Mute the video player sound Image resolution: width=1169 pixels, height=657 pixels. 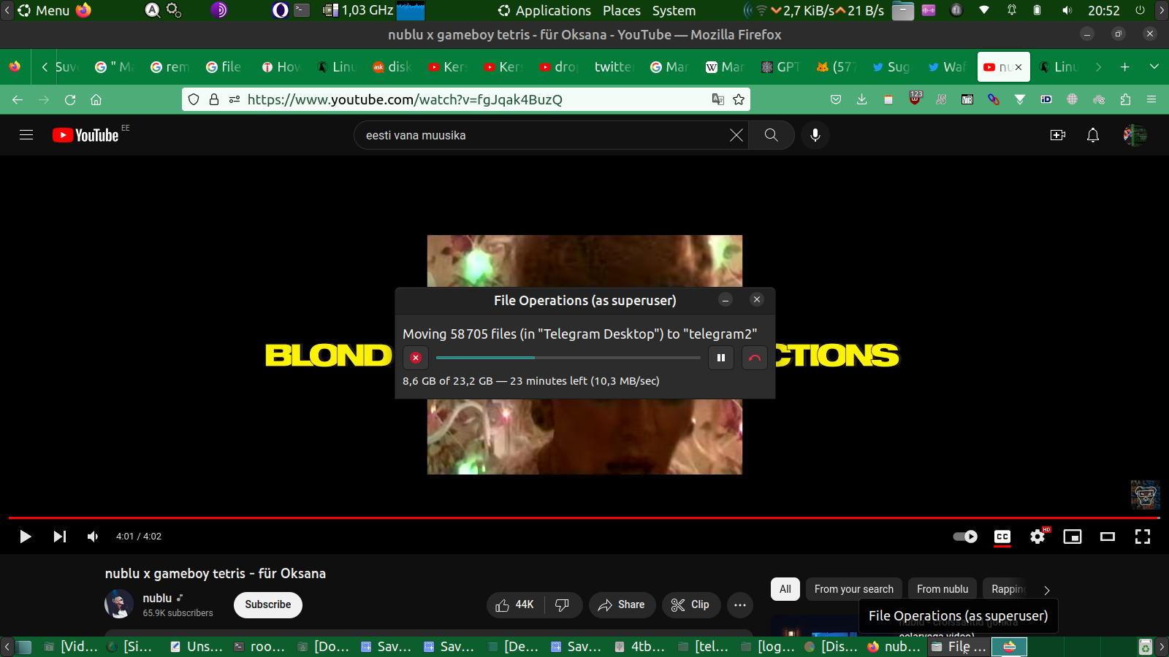[x=93, y=537]
